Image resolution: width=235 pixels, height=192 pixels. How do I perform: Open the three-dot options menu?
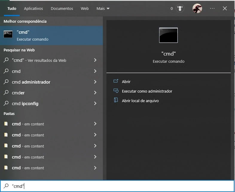[x=212, y=9]
